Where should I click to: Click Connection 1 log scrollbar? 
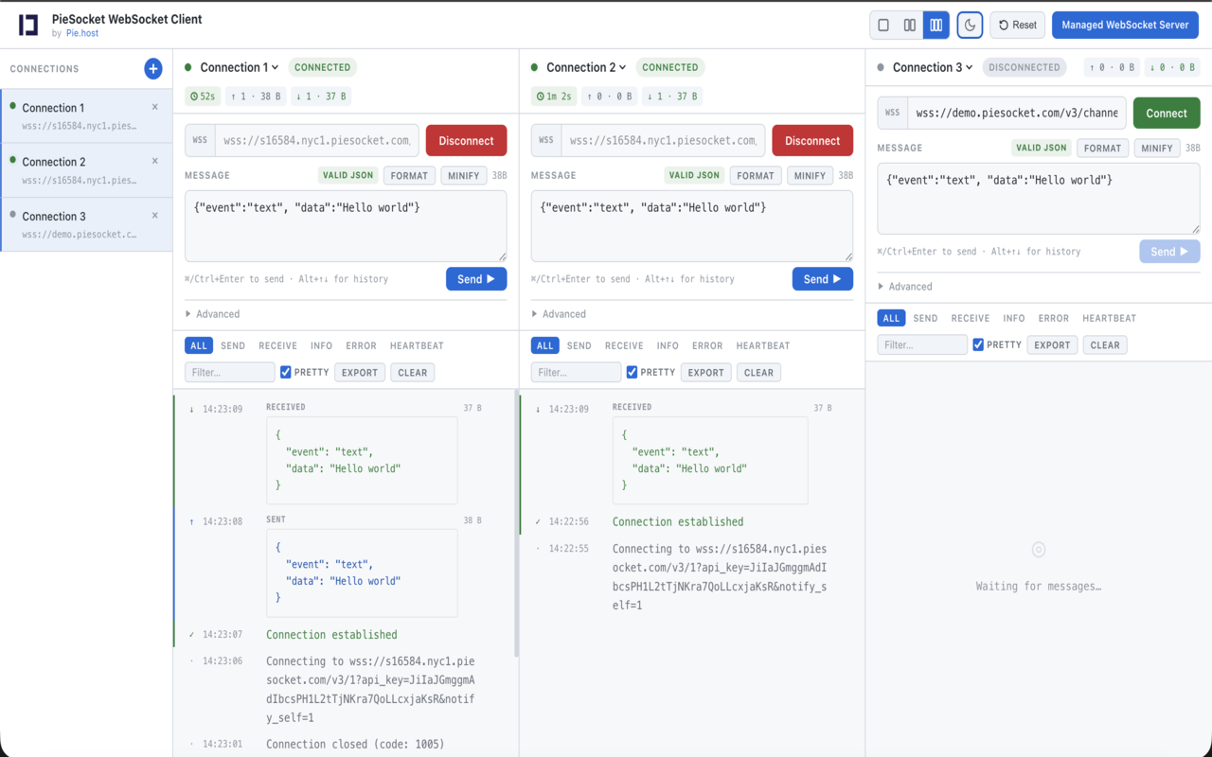coord(516,523)
